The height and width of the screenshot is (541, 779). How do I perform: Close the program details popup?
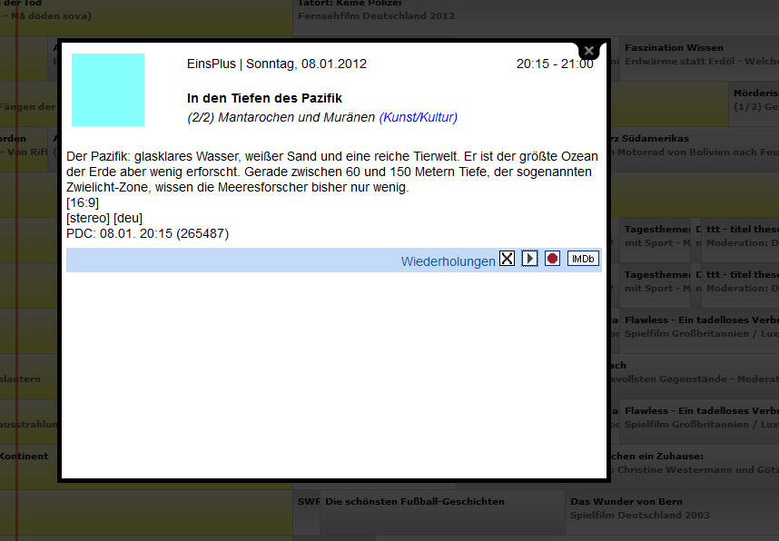[588, 51]
